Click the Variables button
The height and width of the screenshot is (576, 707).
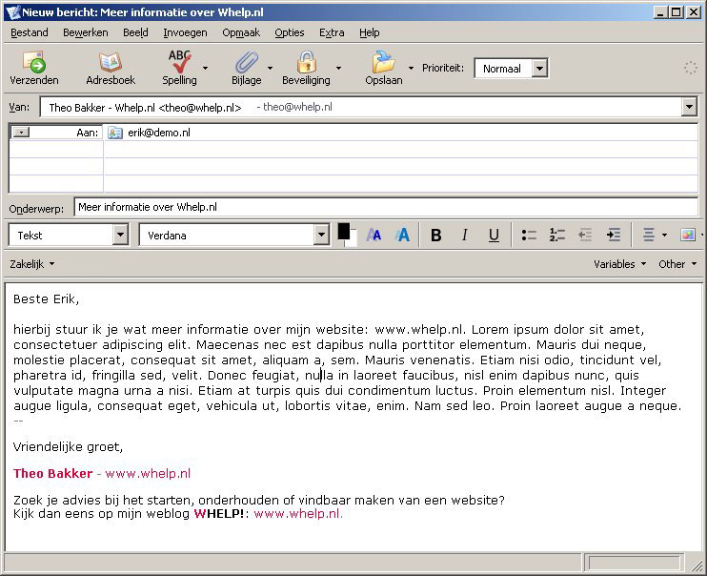tap(619, 264)
